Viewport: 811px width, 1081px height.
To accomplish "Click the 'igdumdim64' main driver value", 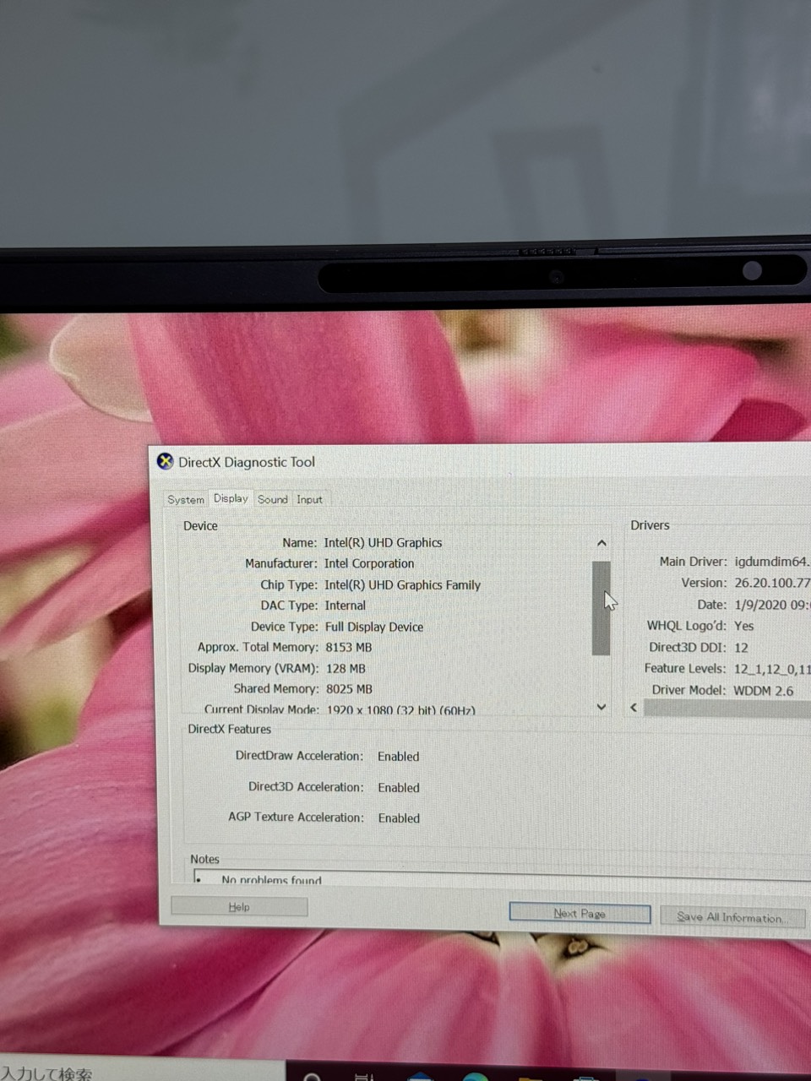I will [772, 561].
